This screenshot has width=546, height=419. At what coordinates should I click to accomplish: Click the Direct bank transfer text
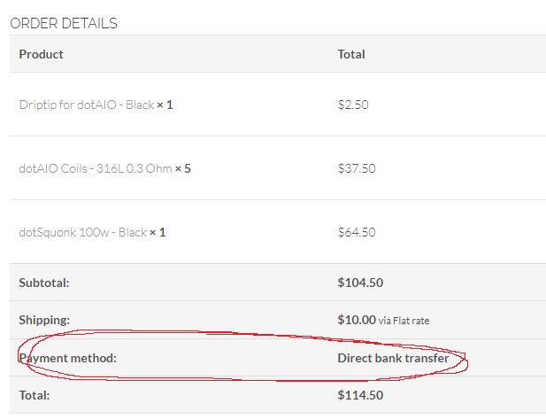[393, 358]
